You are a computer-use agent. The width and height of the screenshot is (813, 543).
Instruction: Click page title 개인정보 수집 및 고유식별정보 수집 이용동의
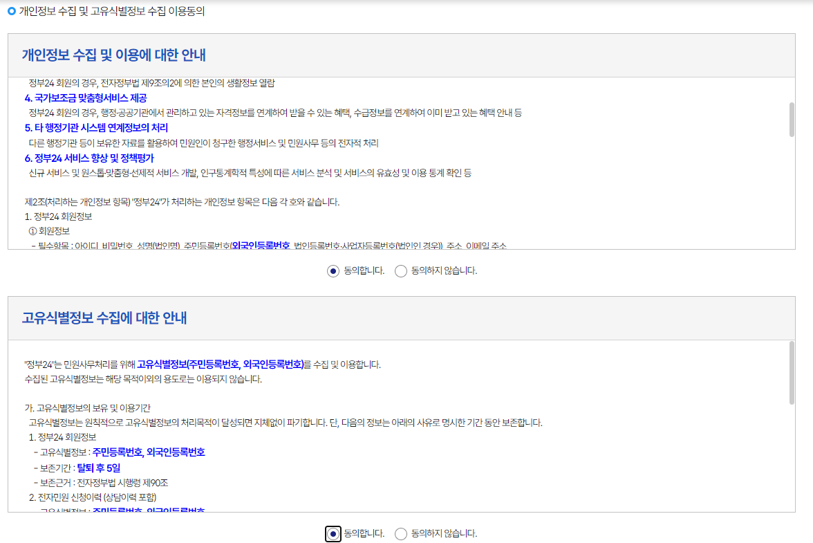pyautogui.click(x=111, y=11)
